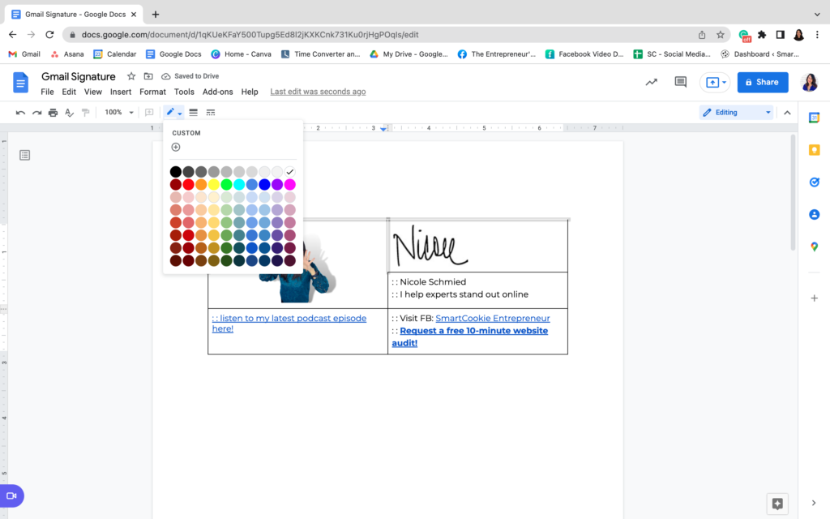
Task: Click the purple video recorder button
Action: (x=11, y=495)
